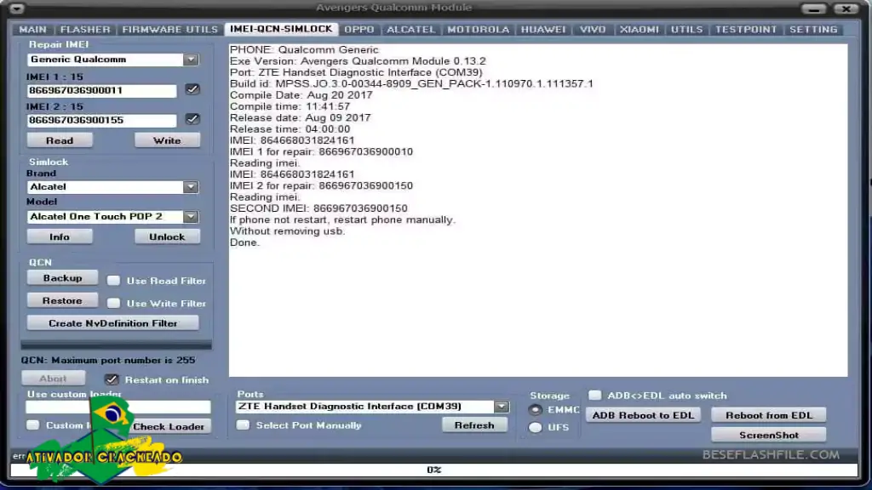Click the Refresh ports button
The height and width of the screenshot is (490, 872).
474,425
